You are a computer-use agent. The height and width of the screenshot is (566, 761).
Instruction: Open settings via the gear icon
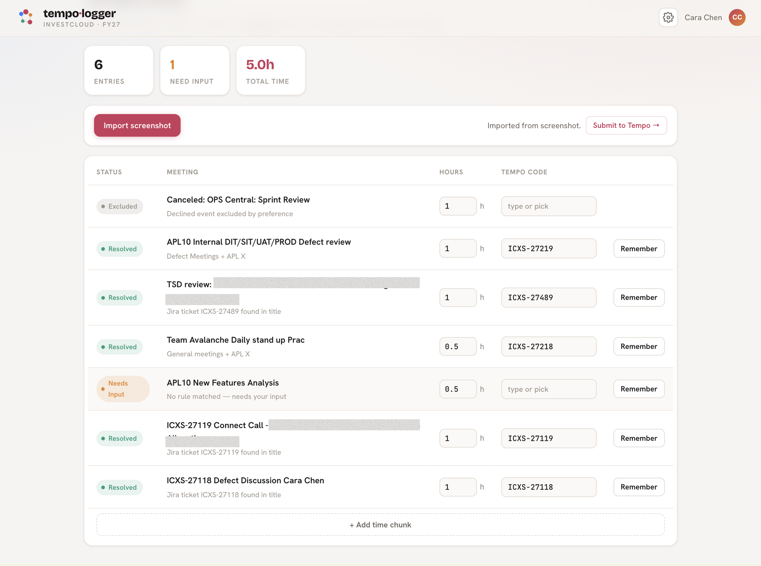668,18
